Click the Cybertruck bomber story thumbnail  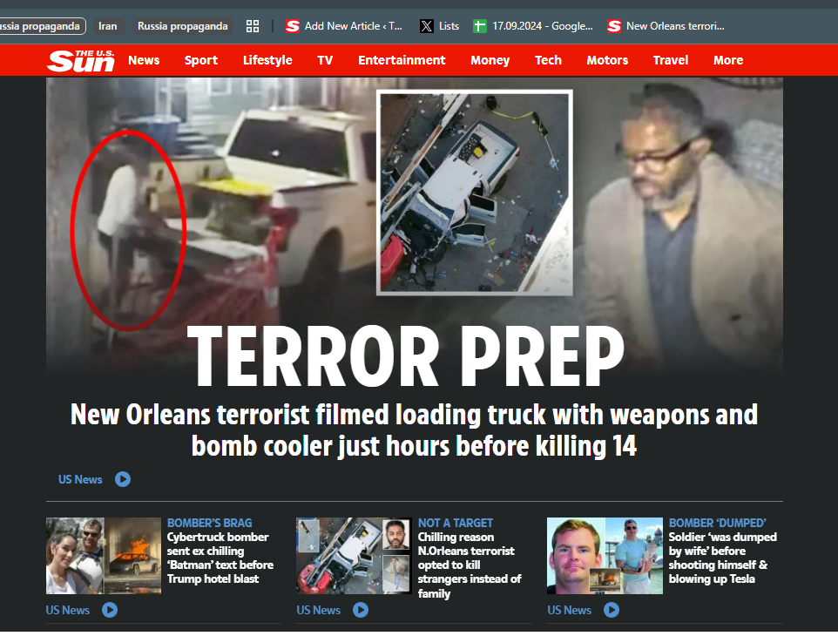pos(104,556)
